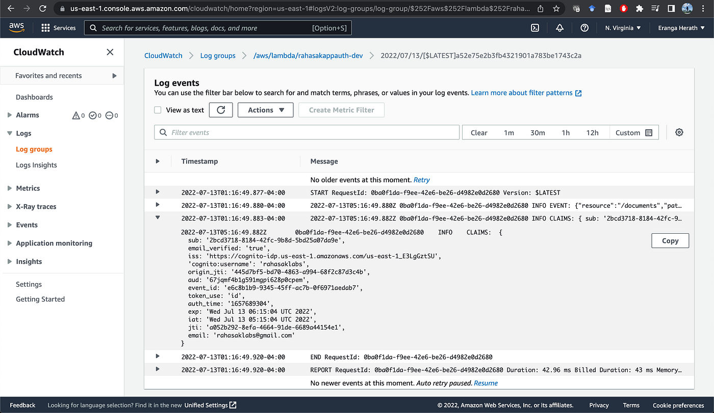Click the AWS logo home icon
Screen dimensions: 714x413
[16, 28]
